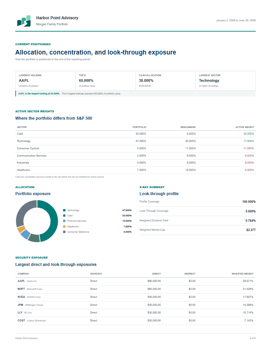Screen dimensions: 271x351
Task: Click the 'AAPL' ticker in exposure table
Action: 21,281
